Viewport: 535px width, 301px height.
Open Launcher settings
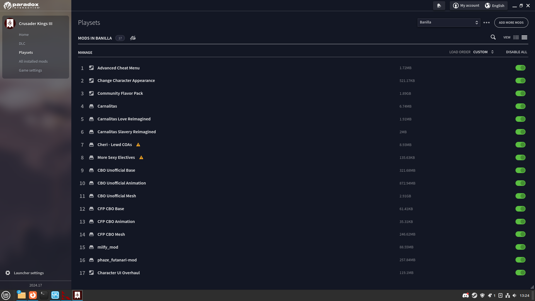[29, 273]
